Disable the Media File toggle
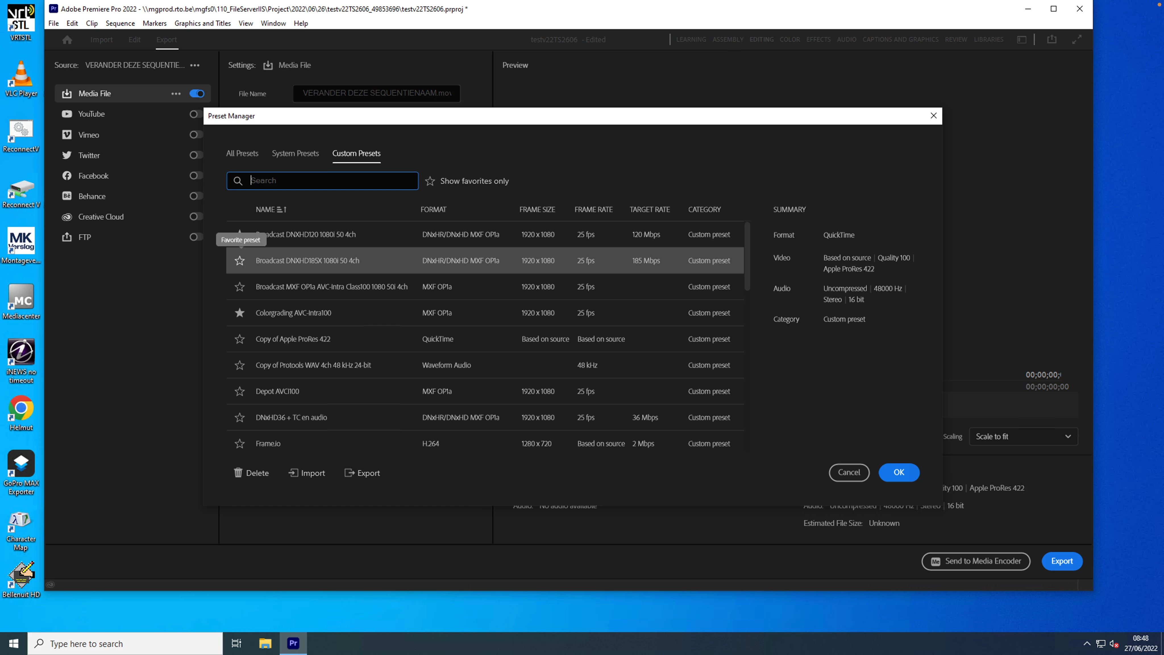 coord(197,94)
